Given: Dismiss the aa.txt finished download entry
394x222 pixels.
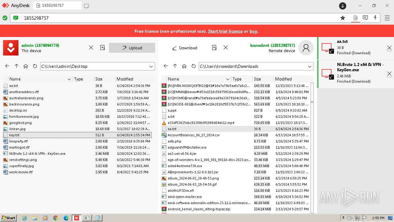Looking at the screenshot, I should 389,48.
